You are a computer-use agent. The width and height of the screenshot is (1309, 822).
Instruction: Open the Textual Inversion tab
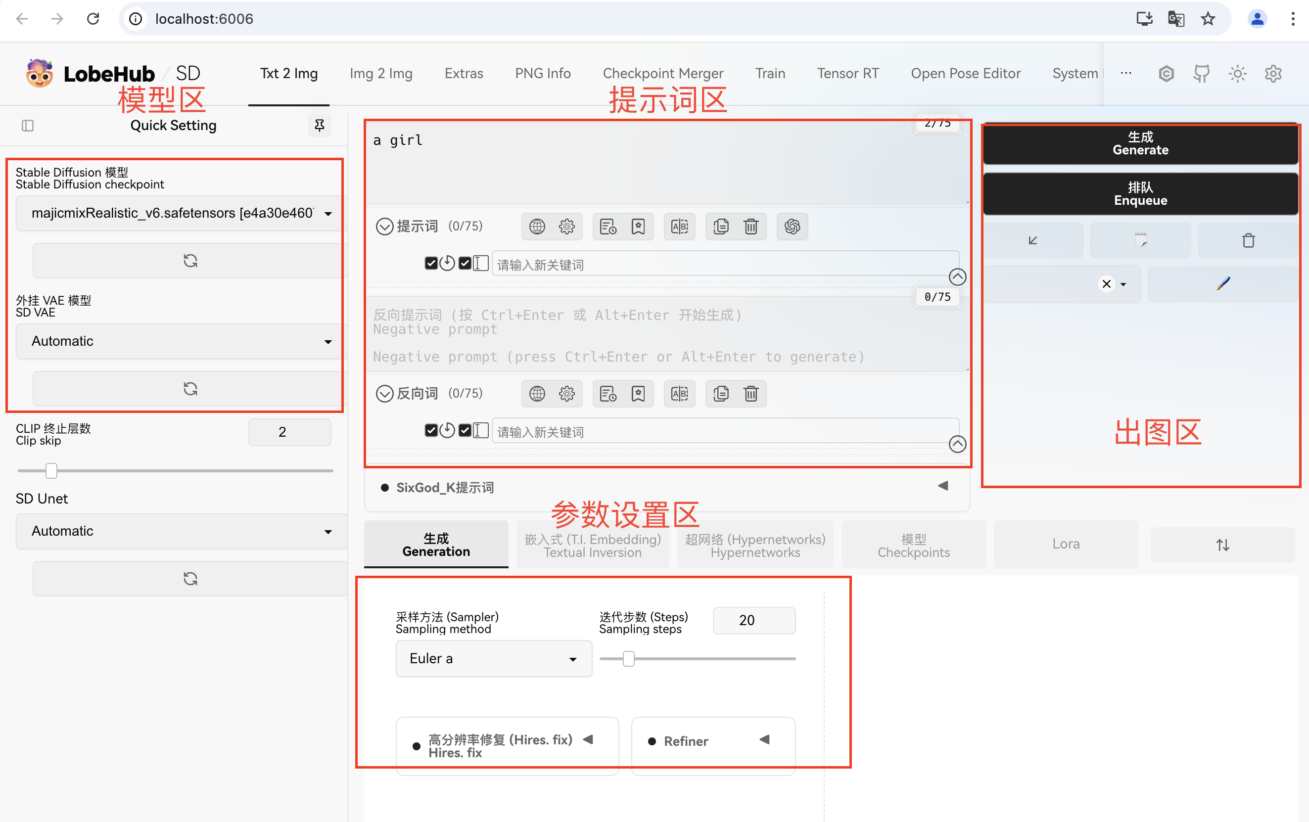click(x=593, y=545)
